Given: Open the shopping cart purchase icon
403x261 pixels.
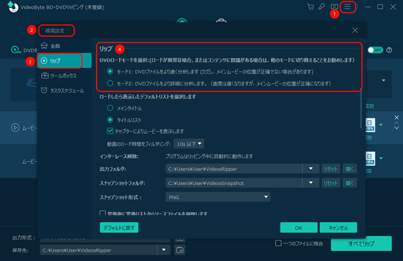Looking at the screenshot, I should pyautogui.click(x=310, y=7).
